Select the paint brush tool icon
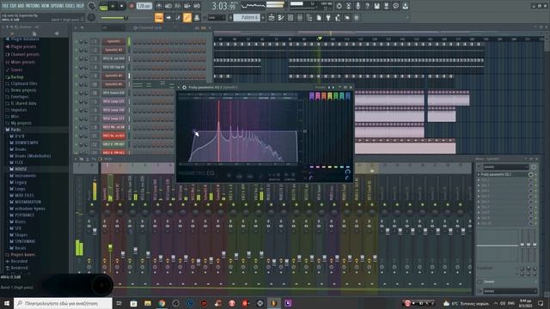550x309 pixels. point(178,17)
